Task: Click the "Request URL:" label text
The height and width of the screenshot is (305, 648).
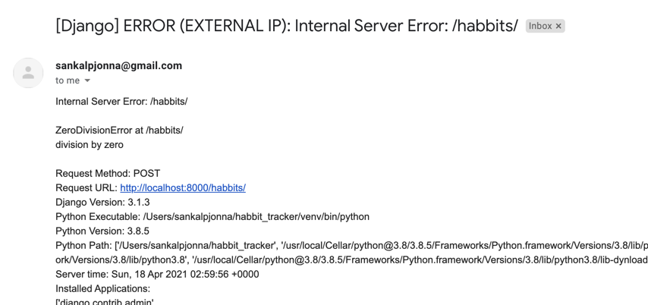Action: click(x=87, y=187)
